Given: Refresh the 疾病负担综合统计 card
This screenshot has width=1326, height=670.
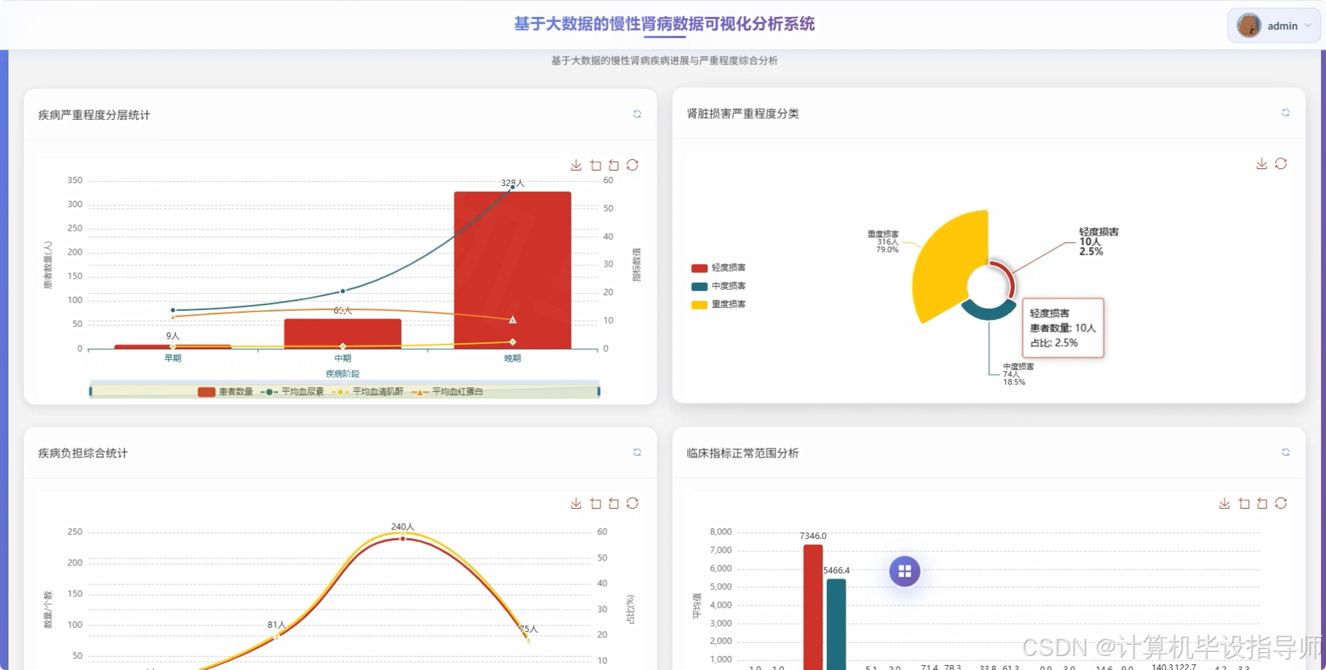Looking at the screenshot, I should [637, 453].
